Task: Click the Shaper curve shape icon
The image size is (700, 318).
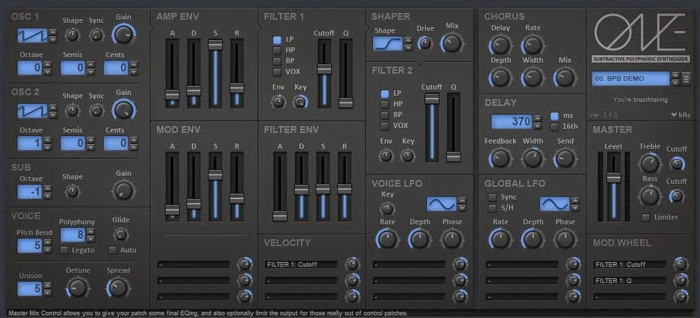Action: tap(388, 44)
